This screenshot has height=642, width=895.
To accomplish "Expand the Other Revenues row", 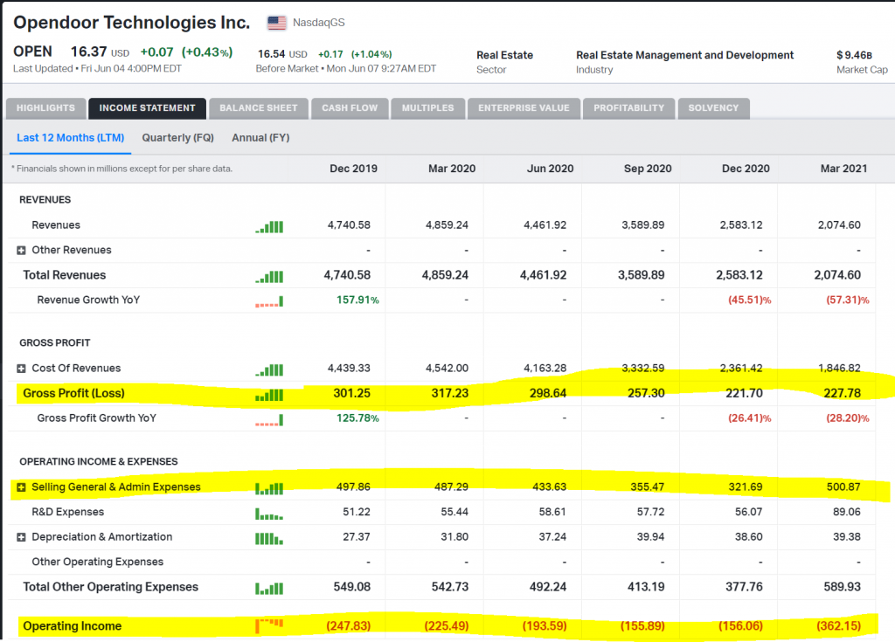I will point(21,251).
